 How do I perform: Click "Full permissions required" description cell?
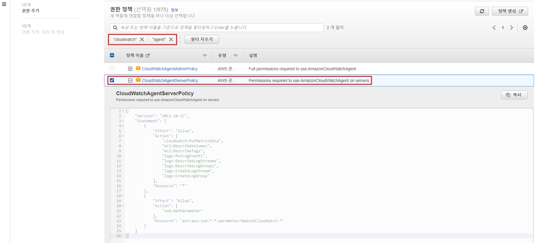303,69
